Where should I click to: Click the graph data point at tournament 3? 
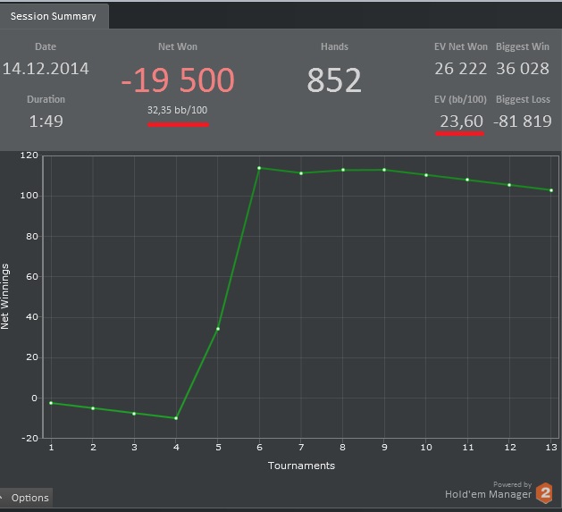pyautogui.click(x=134, y=414)
